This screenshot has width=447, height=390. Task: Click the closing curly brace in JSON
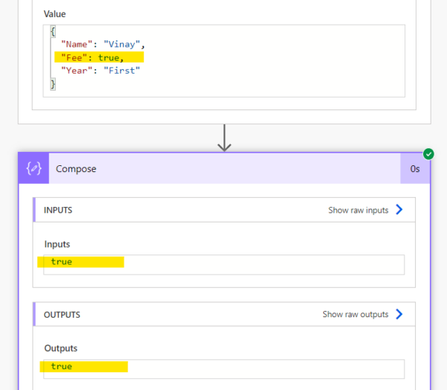tap(53, 84)
